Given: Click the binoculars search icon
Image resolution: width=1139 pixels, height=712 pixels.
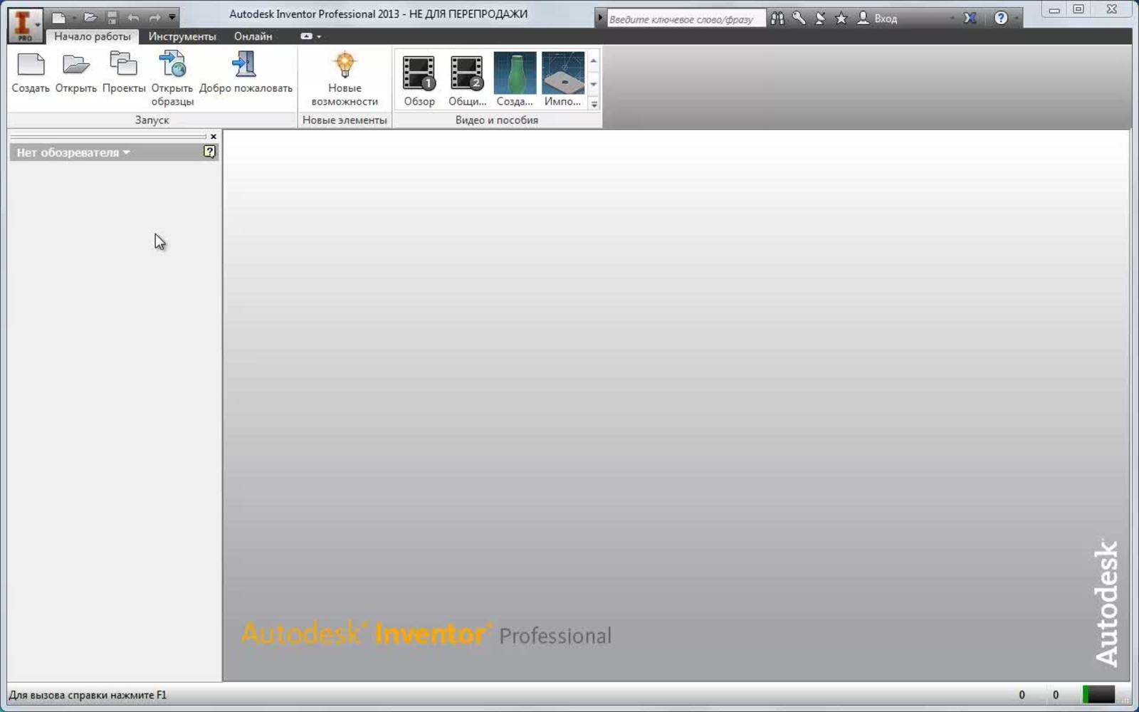Looking at the screenshot, I should click(777, 19).
